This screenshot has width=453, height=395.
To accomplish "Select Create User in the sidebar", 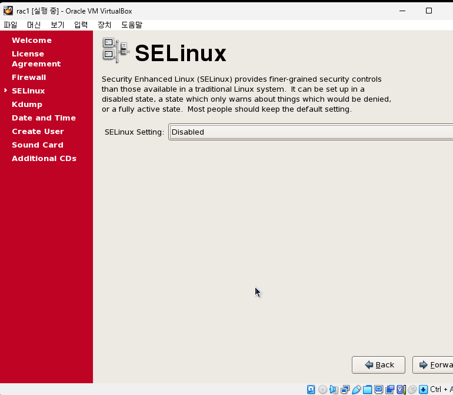I will (x=38, y=132).
